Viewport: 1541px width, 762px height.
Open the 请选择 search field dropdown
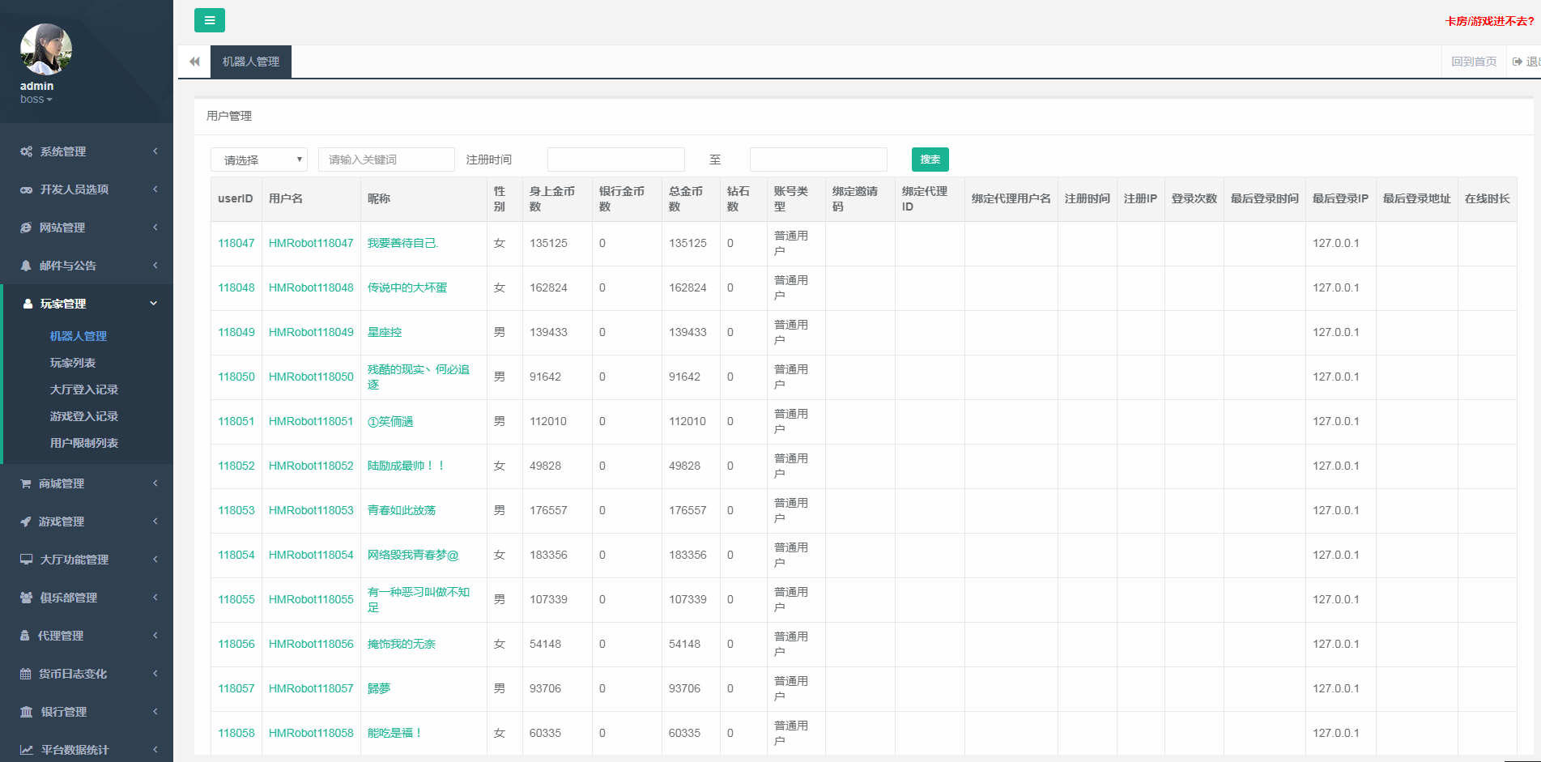click(x=259, y=160)
